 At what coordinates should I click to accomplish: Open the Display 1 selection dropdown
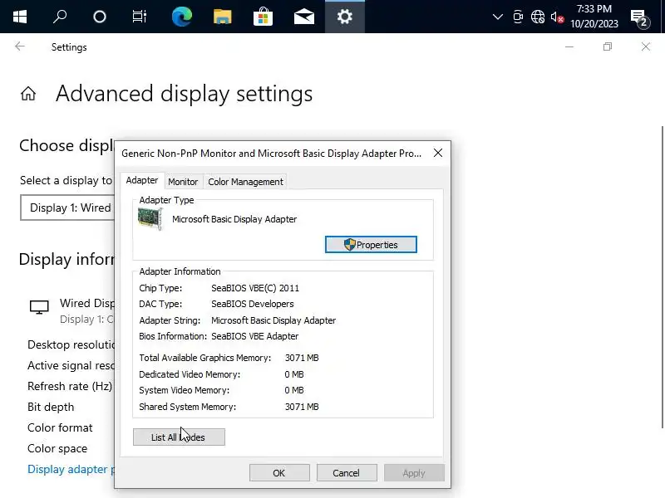[x=67, y=207]
